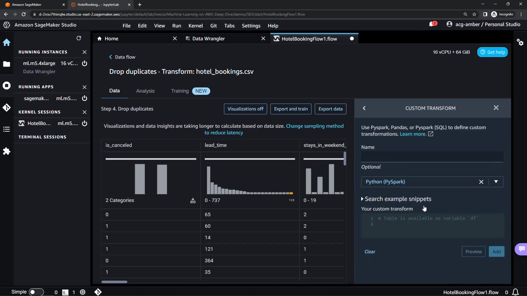This screenshot has width=527, height=296.
Task: Open the table of contents sidebar icon
Action: [x=7, y=129]
